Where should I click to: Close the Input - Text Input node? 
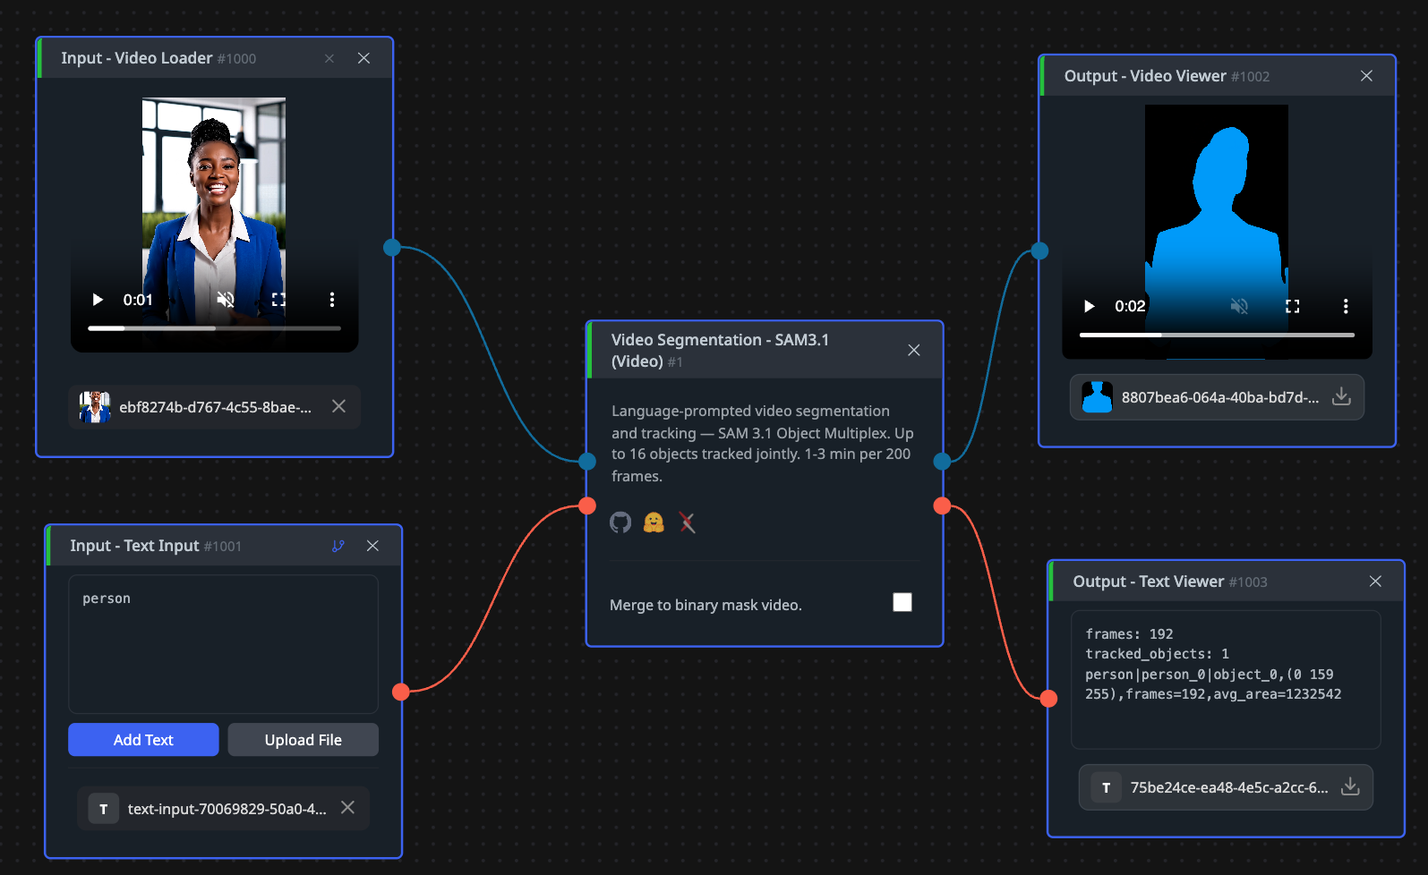coord(372,546)
